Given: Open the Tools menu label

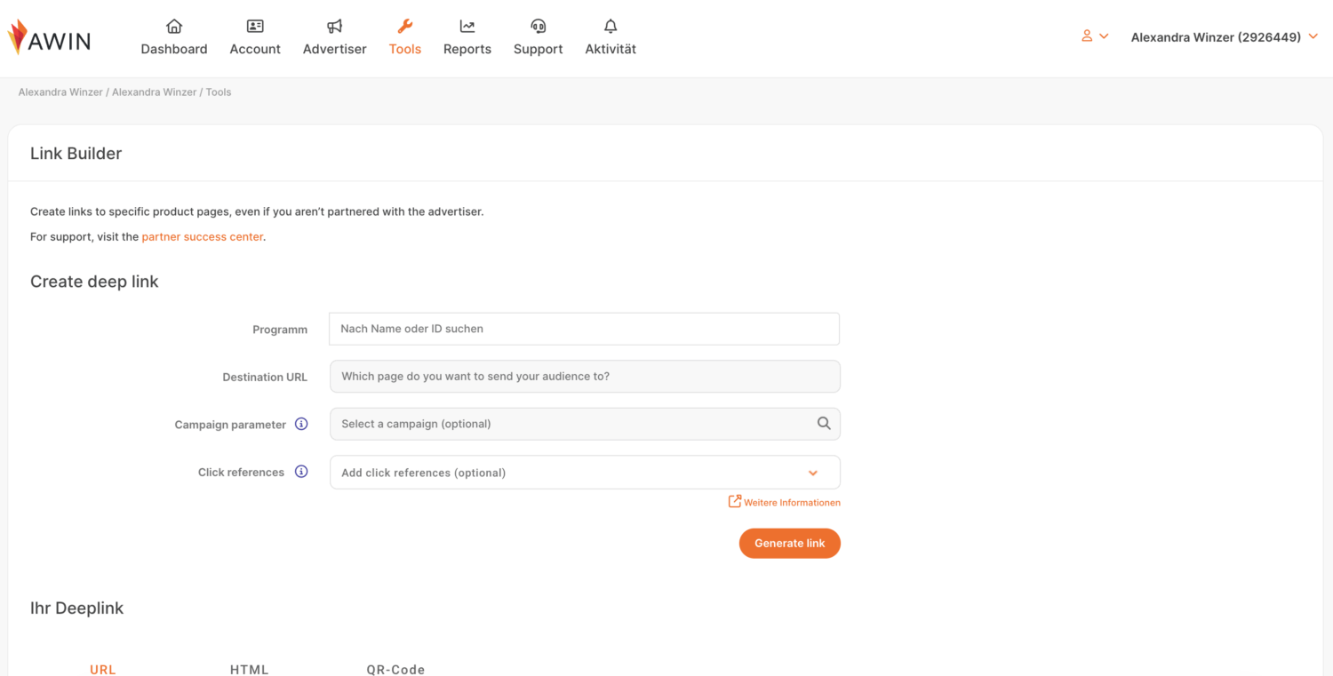Looking at the screenshot, I should (x=405, y=49).
